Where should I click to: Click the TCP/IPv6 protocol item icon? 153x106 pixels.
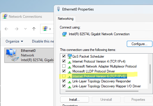tap(70, 77)
